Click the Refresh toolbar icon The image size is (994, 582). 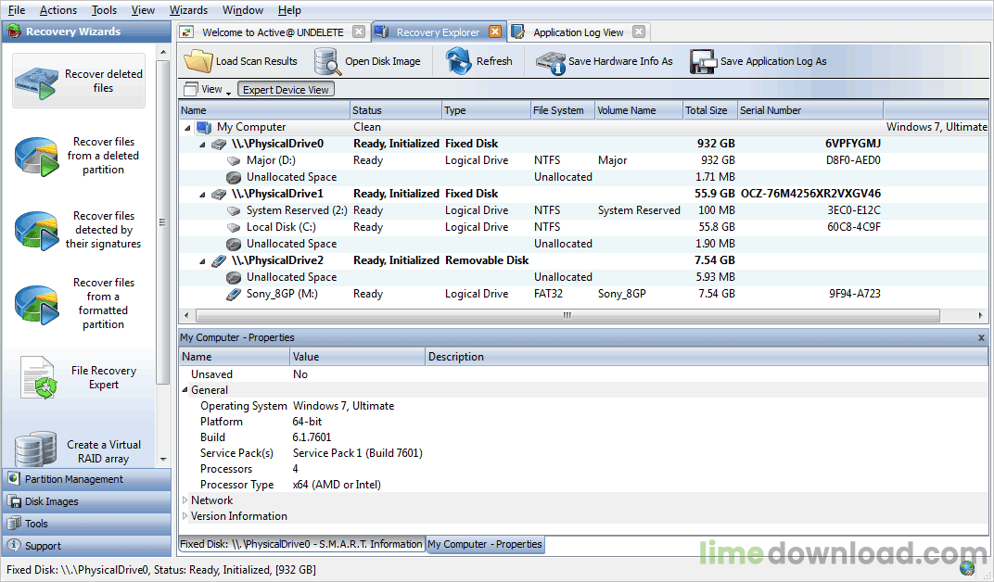click(459, 61)
